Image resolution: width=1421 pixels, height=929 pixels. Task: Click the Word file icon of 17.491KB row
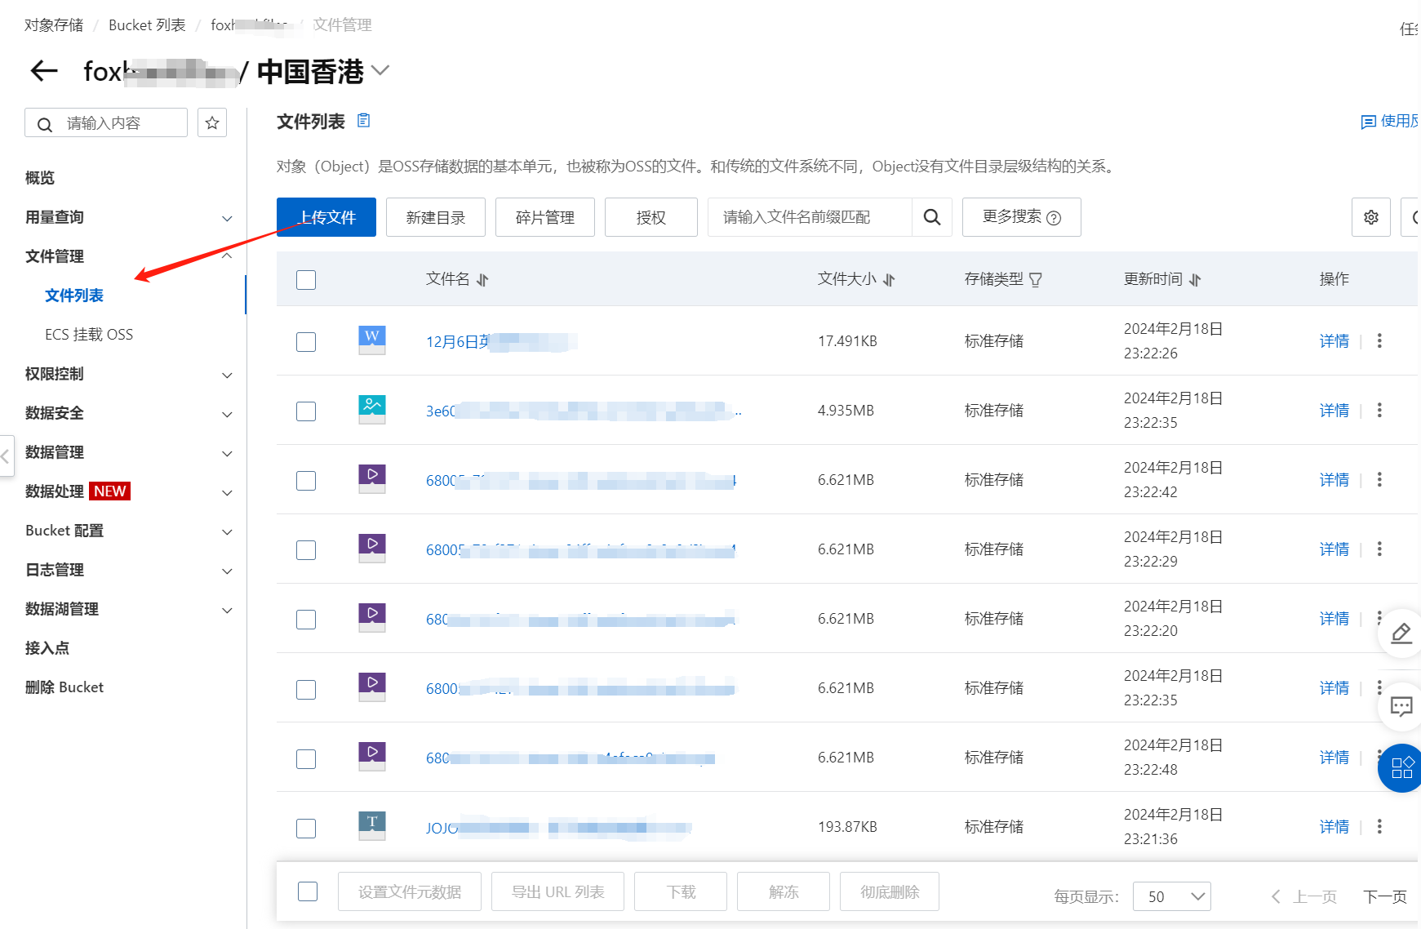point(372,340)
